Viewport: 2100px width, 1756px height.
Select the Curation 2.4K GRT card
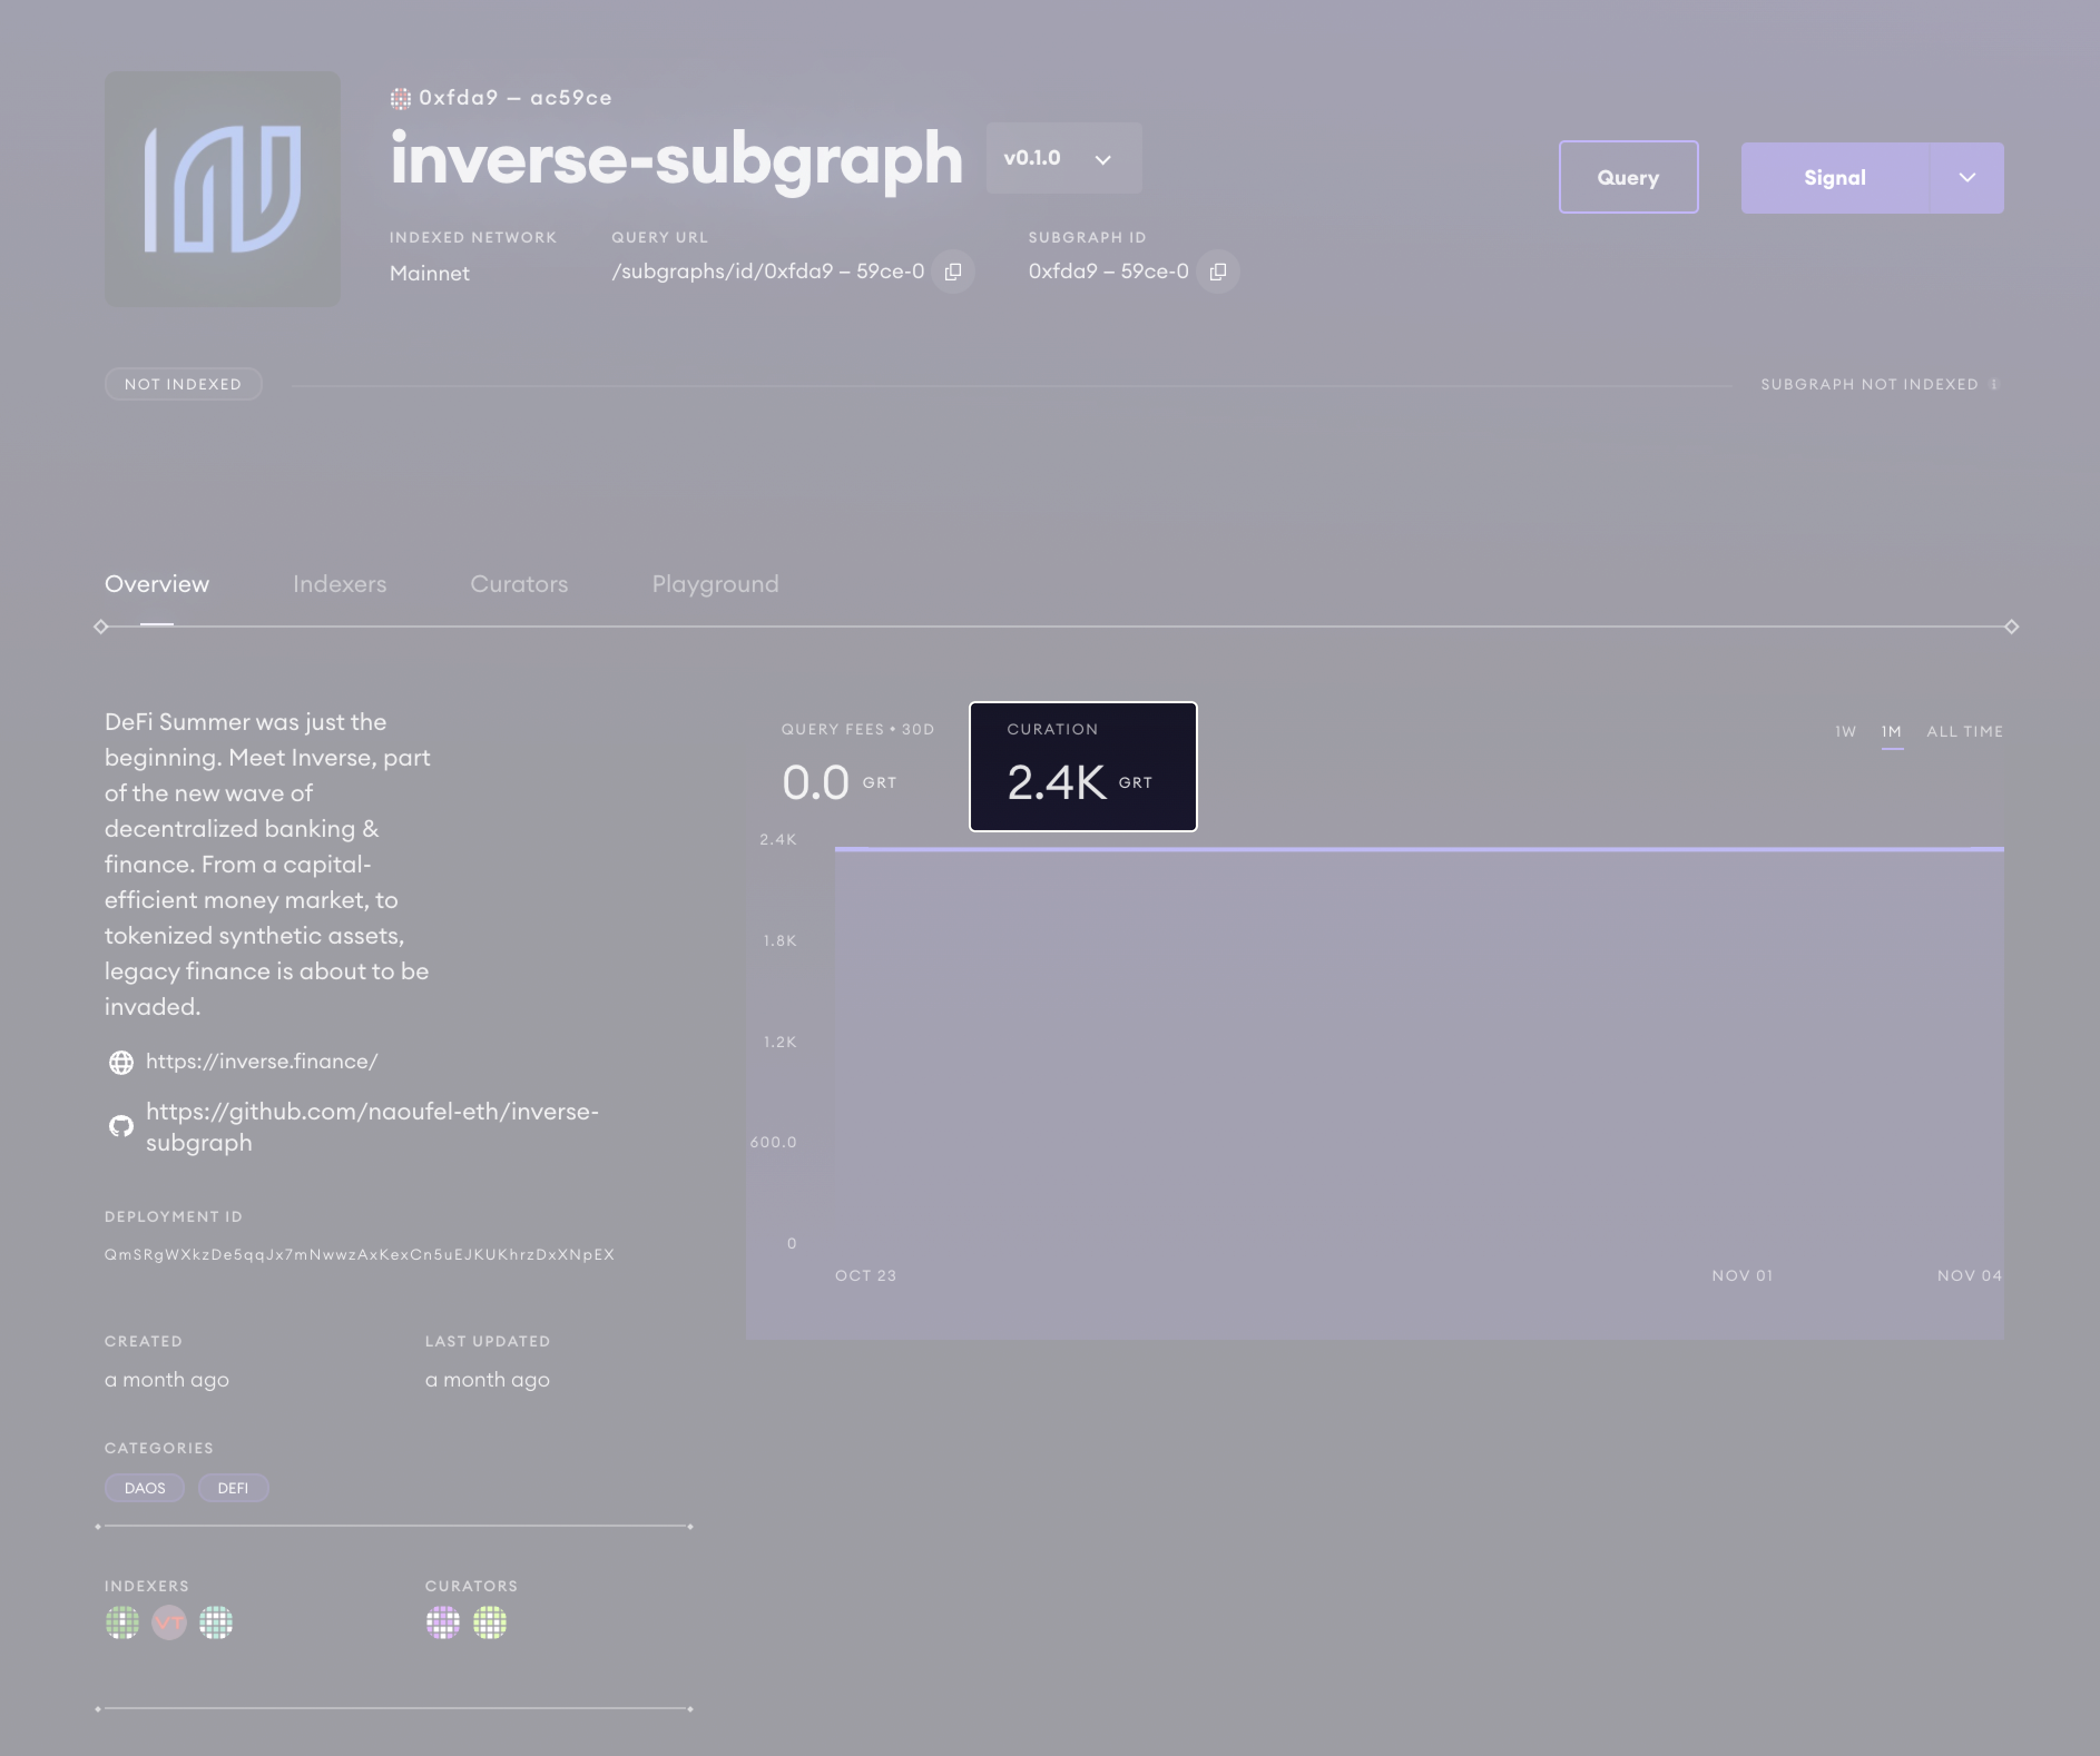(x=1082, y=767)
